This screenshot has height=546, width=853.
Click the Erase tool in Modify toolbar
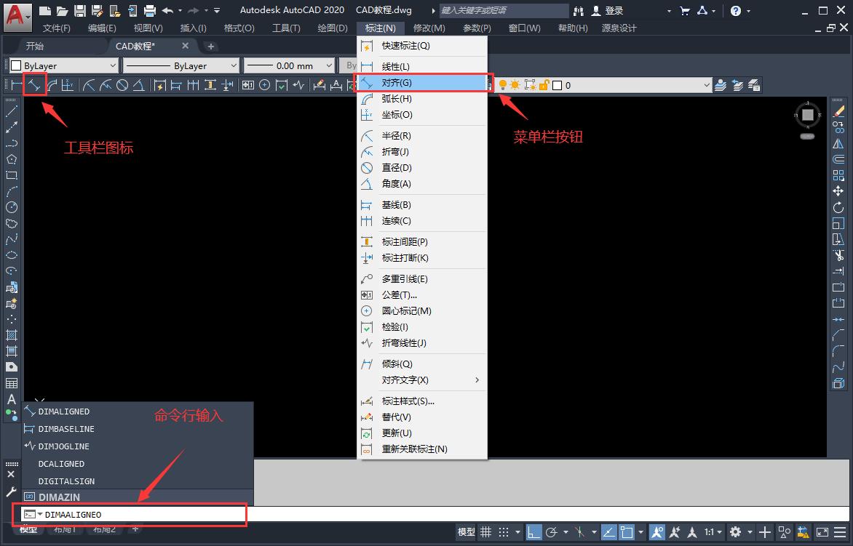click(x=838, y=111)
